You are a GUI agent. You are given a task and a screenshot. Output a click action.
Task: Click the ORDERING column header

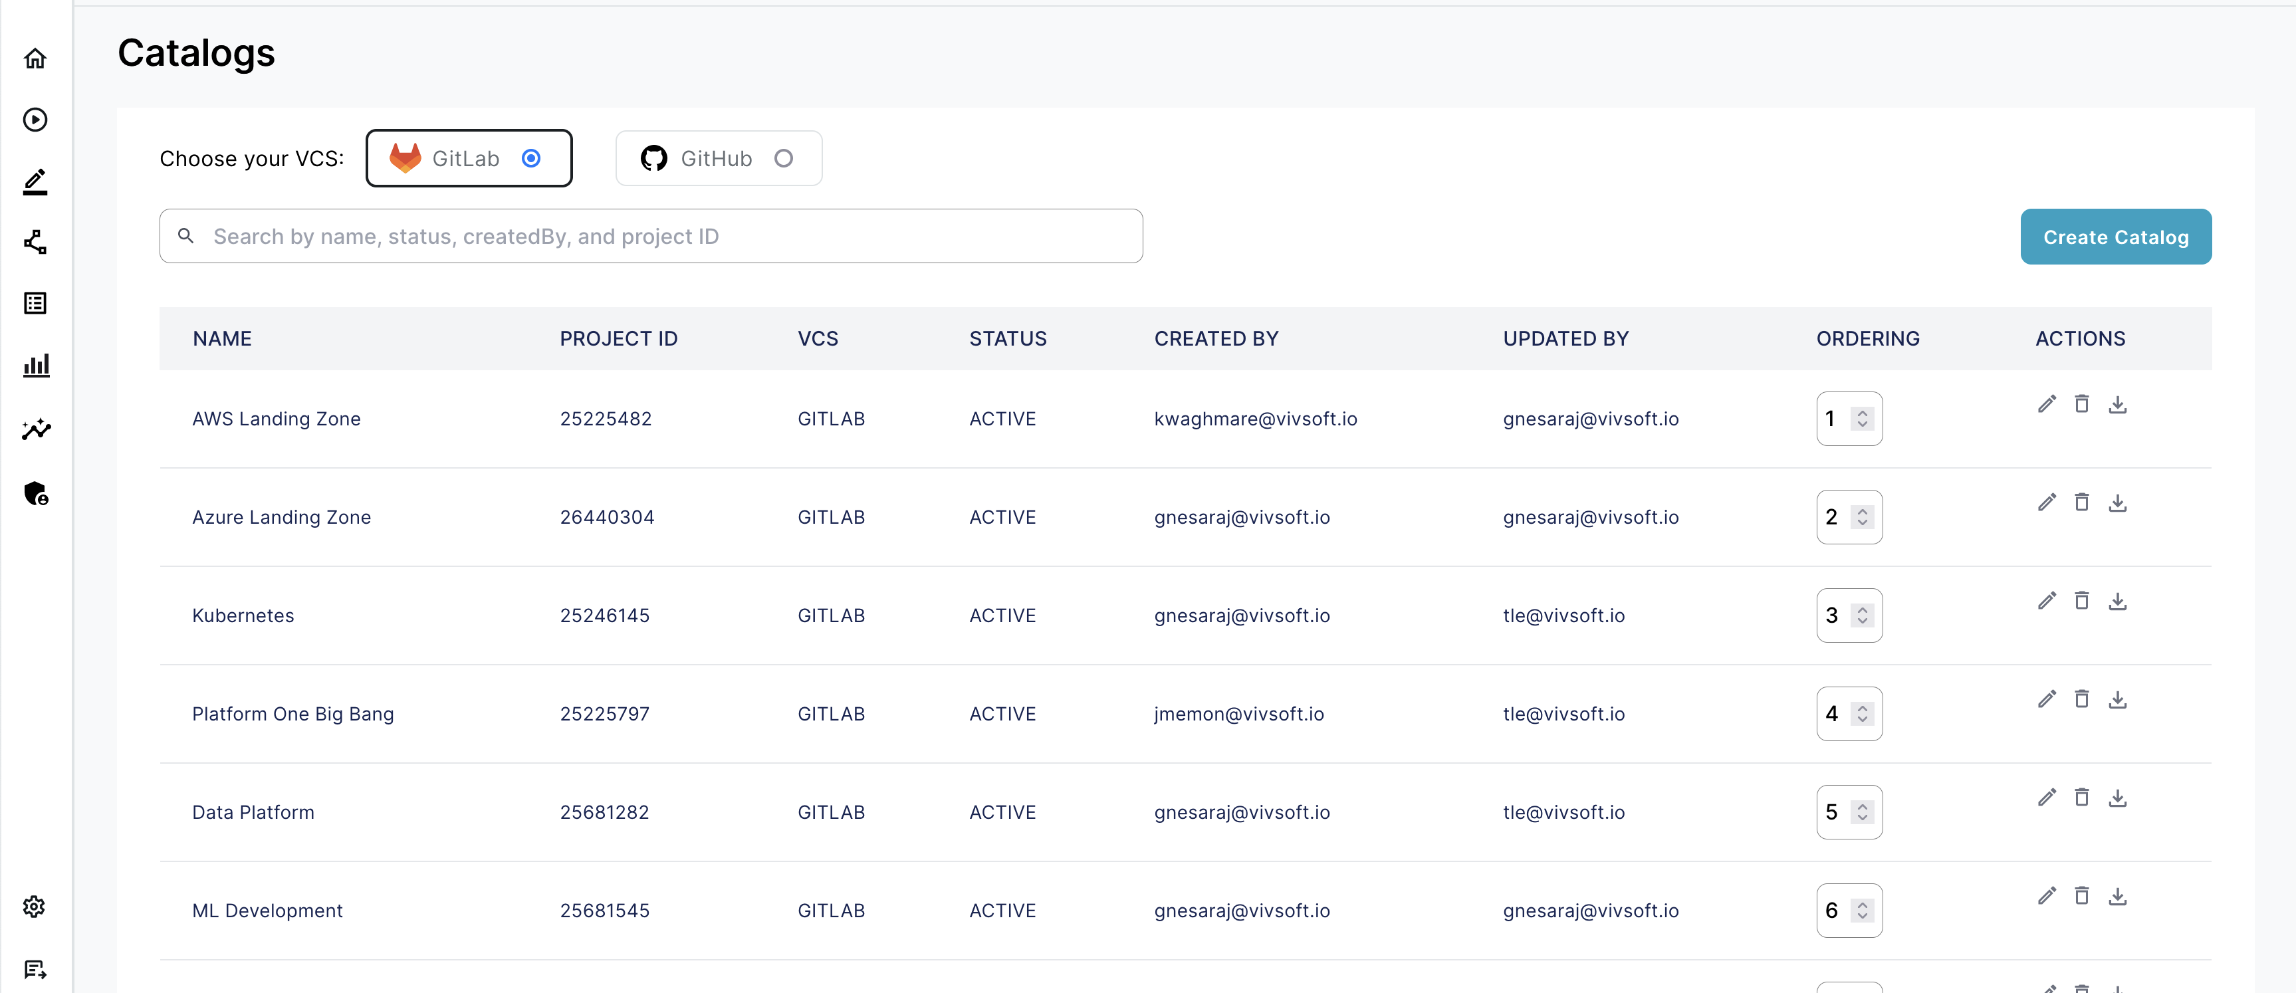[x=1867, y=339]
